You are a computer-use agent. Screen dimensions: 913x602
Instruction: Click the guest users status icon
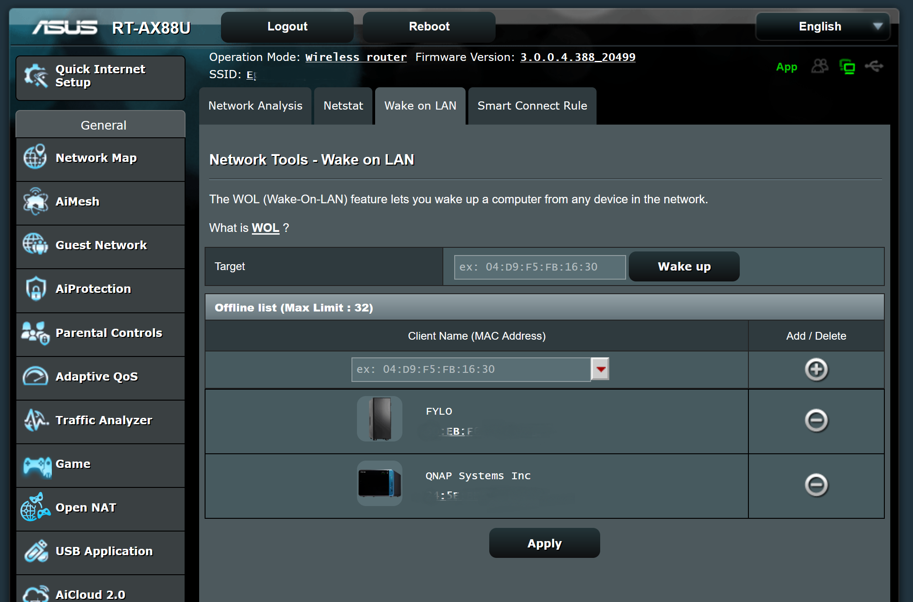(x=819, y=67)
